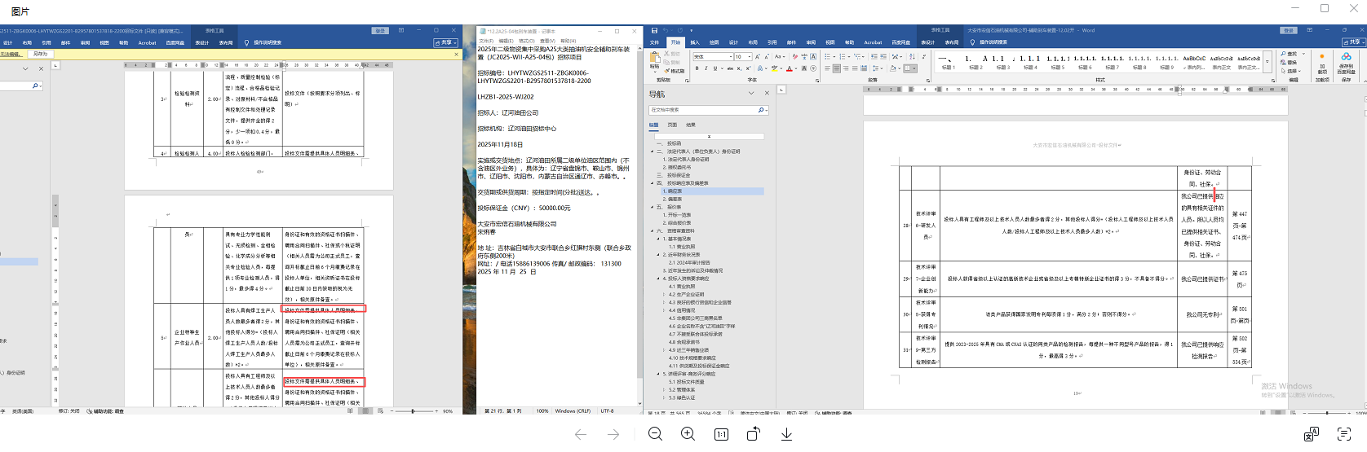Open the font name dropdown
This screenshot has height=452, width=1367.
click(x=729, y=57)
